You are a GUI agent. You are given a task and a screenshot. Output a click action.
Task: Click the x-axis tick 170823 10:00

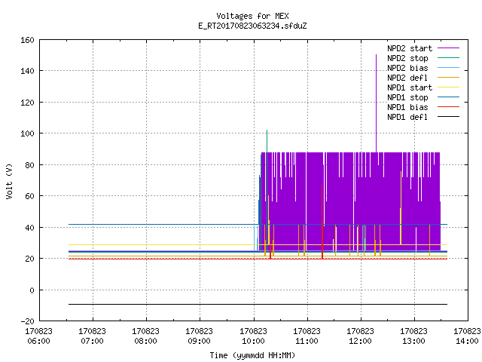coord(253,336)
